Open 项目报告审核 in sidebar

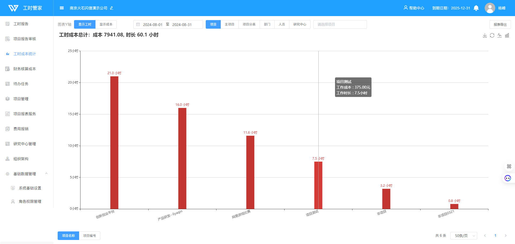tap(25, 39)
